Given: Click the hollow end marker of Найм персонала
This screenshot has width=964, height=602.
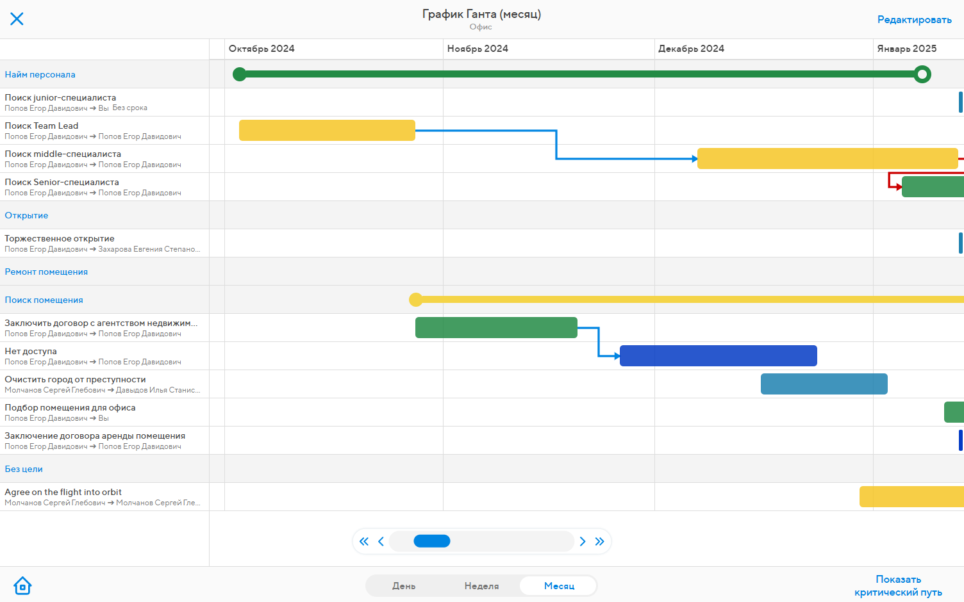Looking at the screenshot, I should (922, 74).
